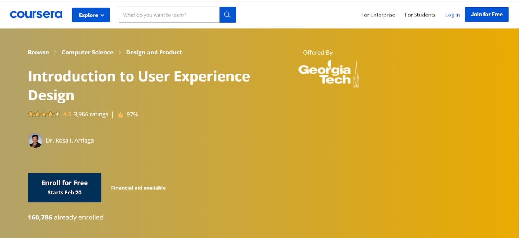Open the For Enterprise page
The width and height of the screenshot is (519, 238).
(x=378, y=15)
